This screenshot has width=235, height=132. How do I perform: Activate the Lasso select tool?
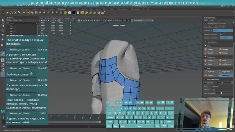3,25
